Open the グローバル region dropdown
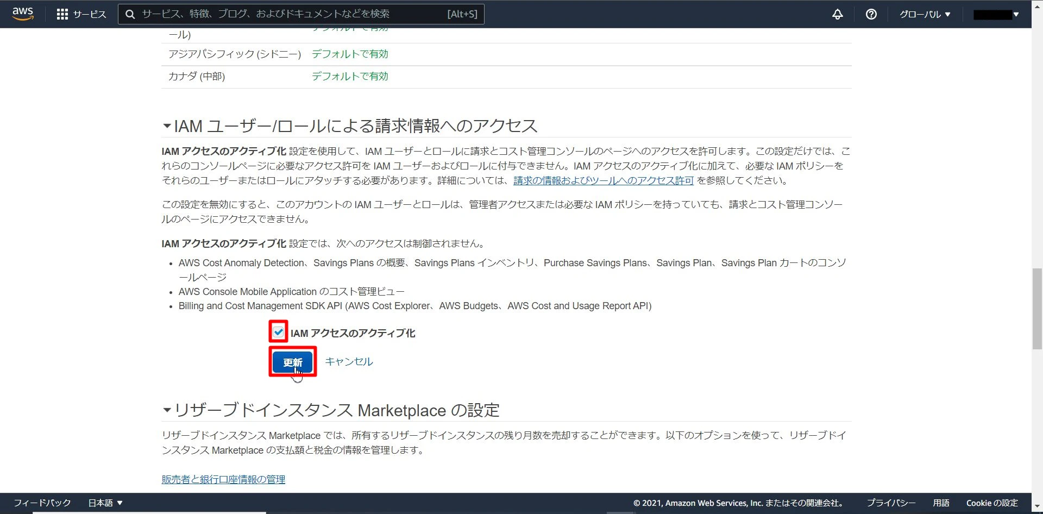This screenshot has height=514, width=1043. click(925, 14)
